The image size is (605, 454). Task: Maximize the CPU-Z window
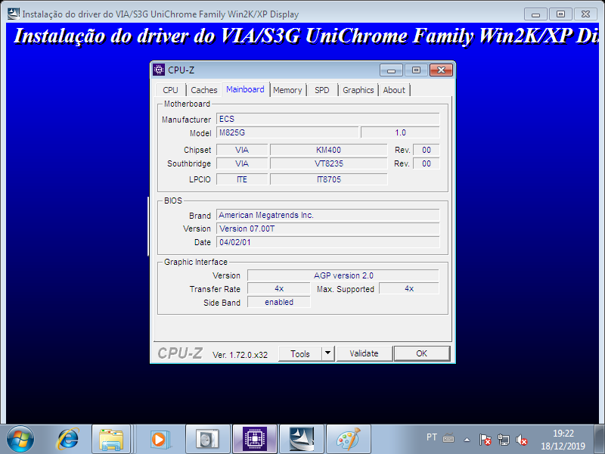click(x=416, y=70)
